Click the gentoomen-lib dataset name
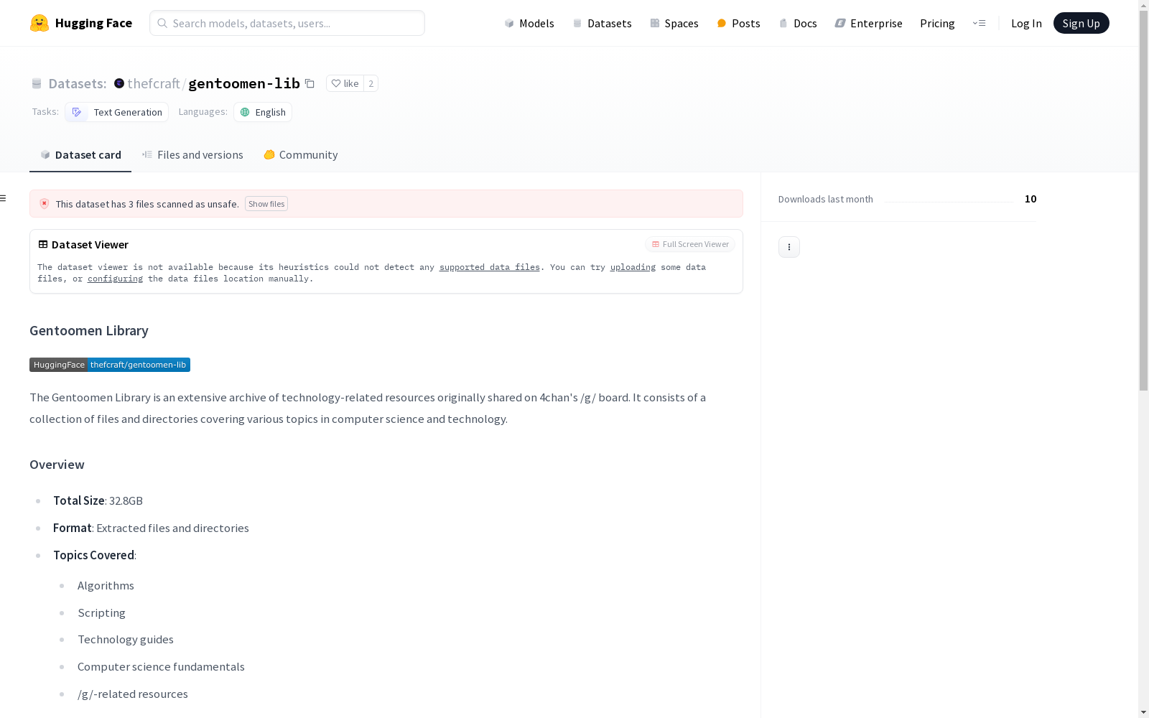 point(244,83)
